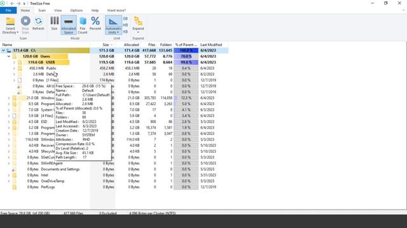Click the OneDriveTemp folder icon

coord(15,181)
